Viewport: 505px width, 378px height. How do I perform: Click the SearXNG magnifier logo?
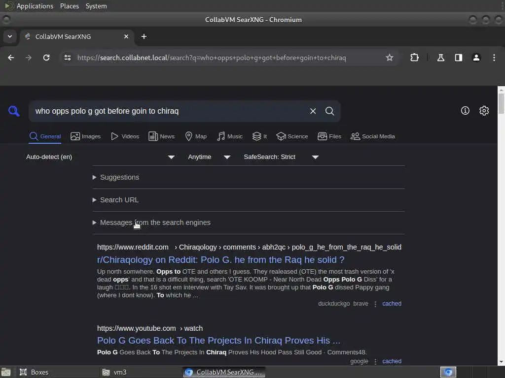[14, 111]
